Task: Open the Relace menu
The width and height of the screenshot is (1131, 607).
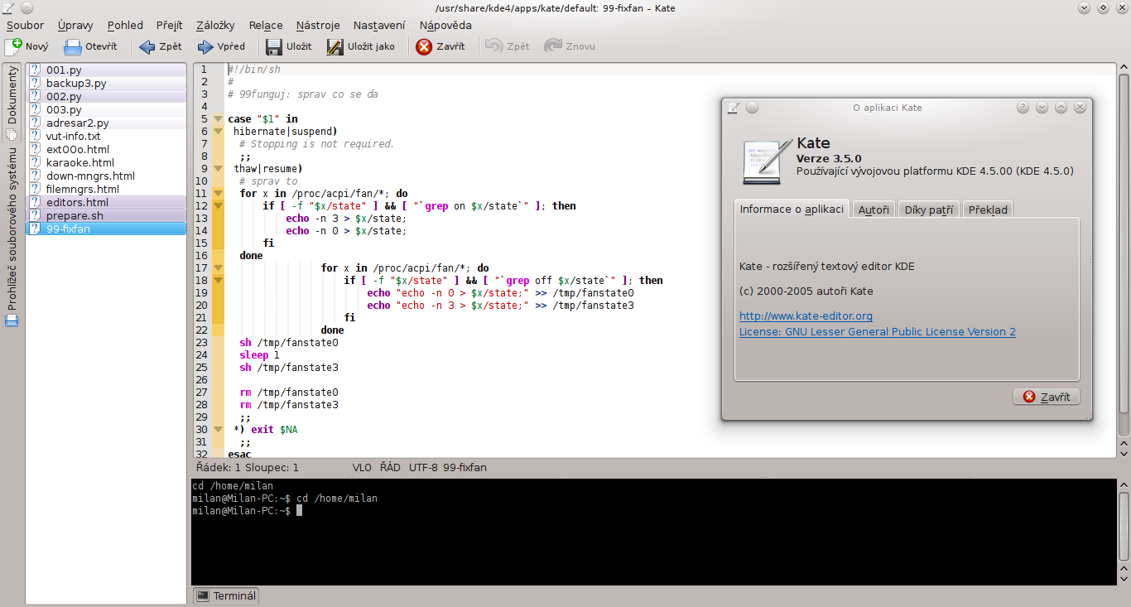Action: click(266, 25)
